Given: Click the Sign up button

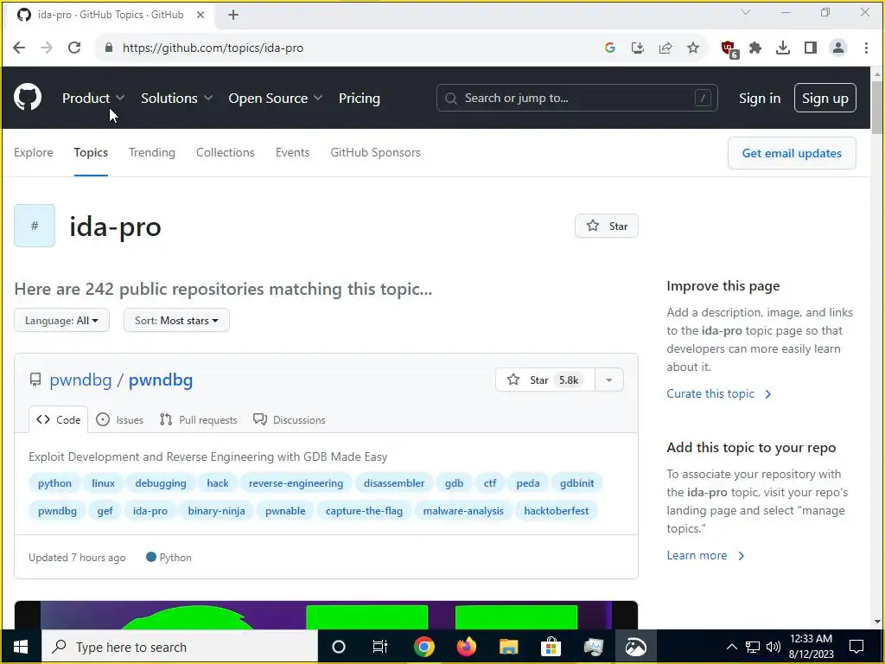Looking at the screenshot, I should (x=825, y=98).
